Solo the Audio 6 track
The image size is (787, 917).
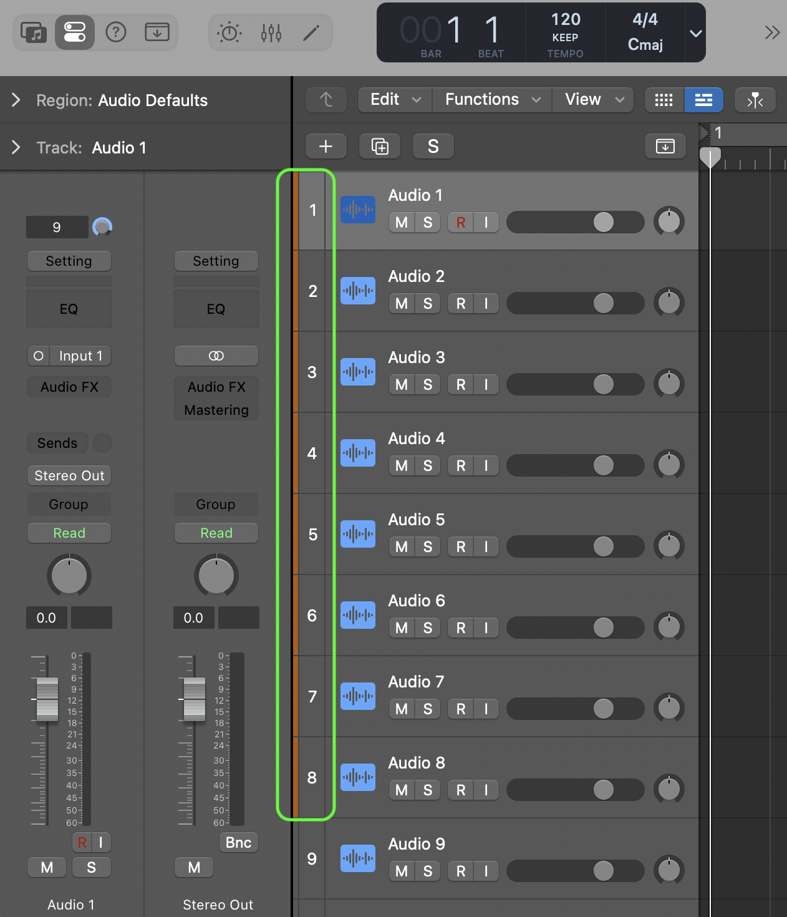(428, 628)
